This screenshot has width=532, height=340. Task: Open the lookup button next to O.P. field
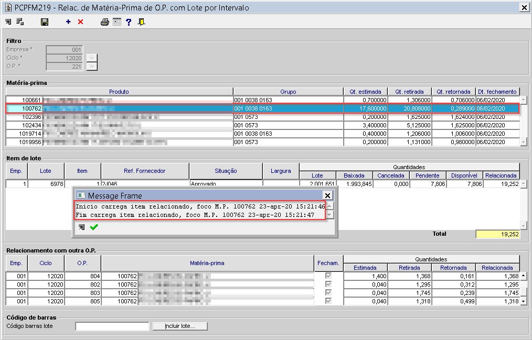click(x=92, y=67)
